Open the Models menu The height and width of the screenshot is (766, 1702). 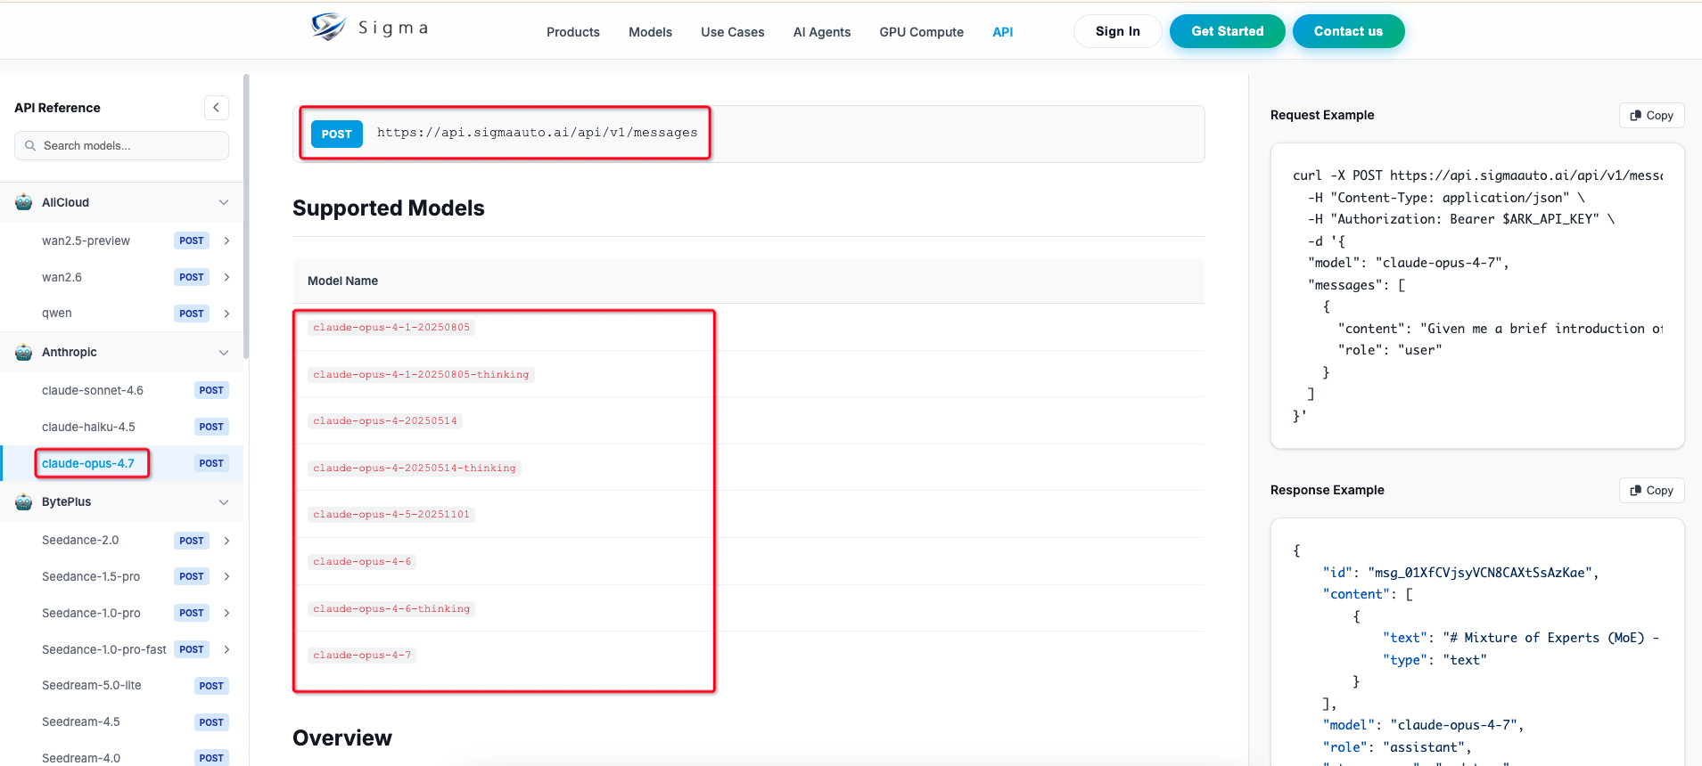point(650,32)
